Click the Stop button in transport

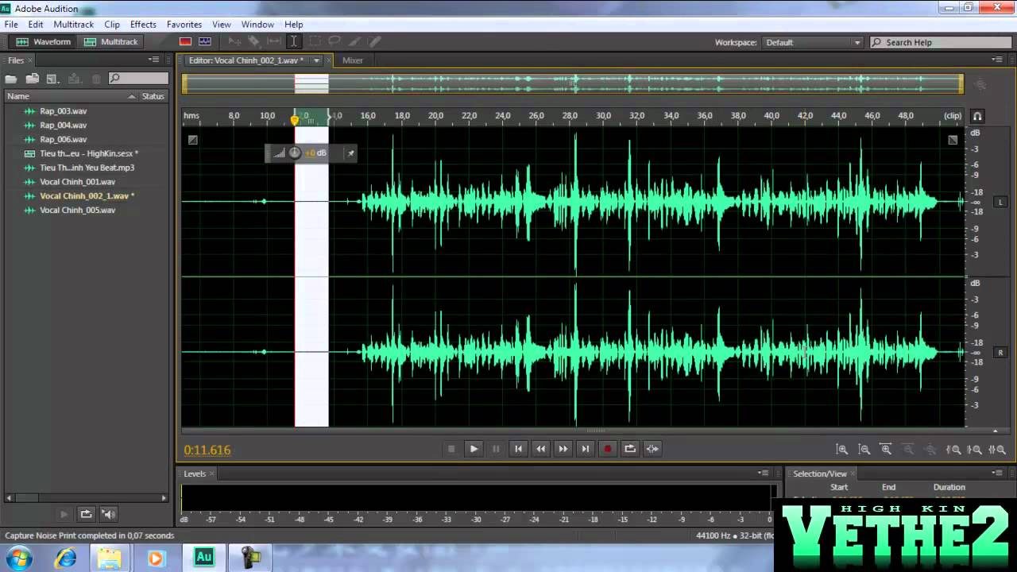tap(451, 449)
